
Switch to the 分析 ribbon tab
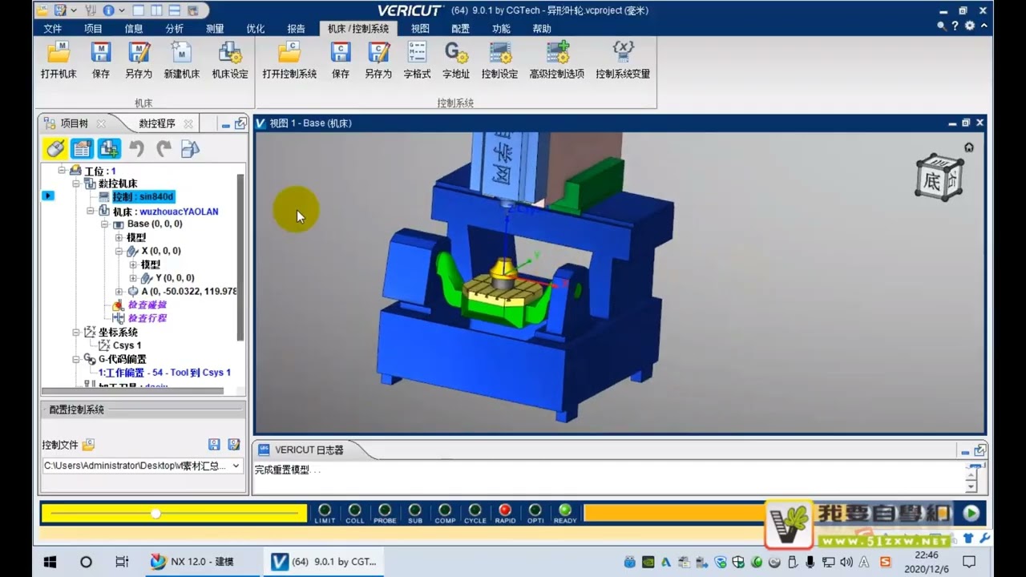[x=175, y=29]
